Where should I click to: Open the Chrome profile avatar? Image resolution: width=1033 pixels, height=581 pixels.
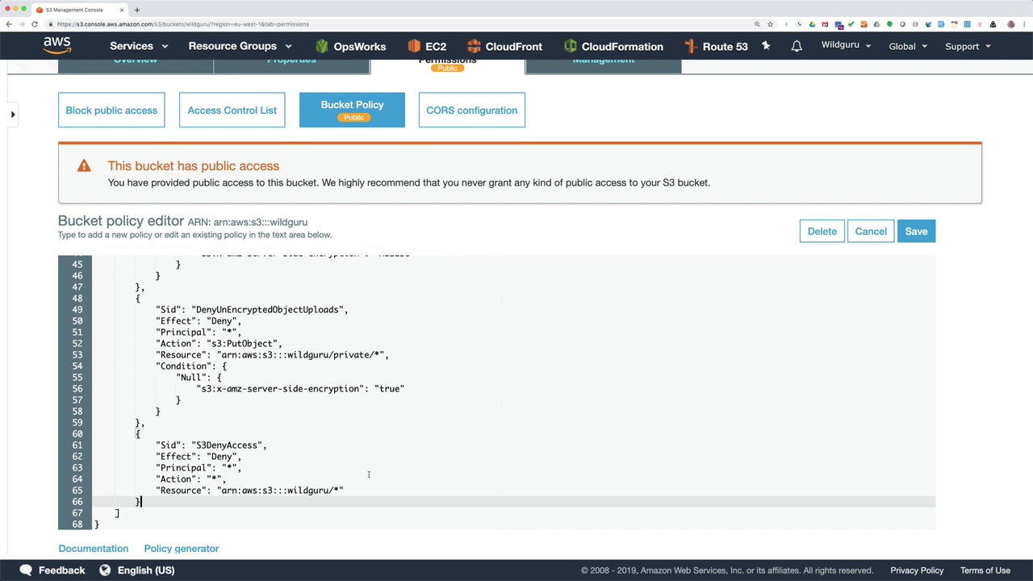1012,24
